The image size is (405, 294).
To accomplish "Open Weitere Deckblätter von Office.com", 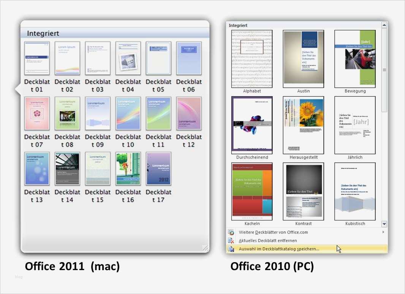I will coord(307,232).
